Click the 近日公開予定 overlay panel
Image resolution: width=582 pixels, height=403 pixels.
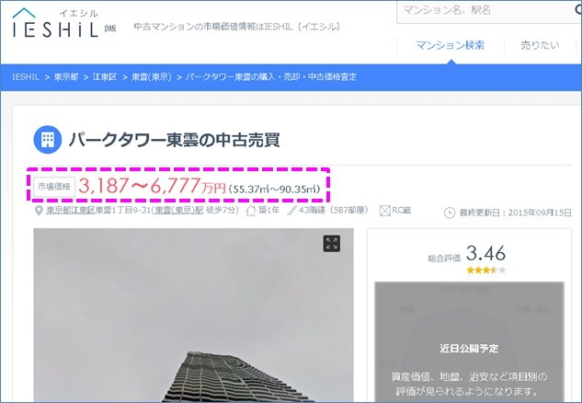pos(469,341)
